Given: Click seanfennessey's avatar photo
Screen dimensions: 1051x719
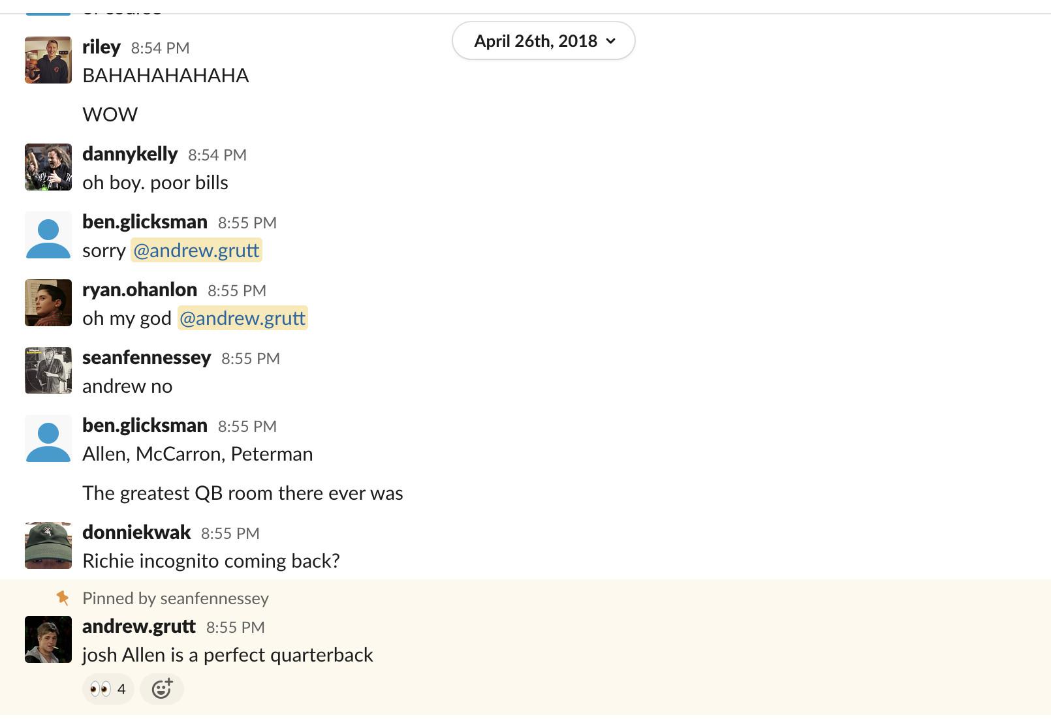Looking at the screenshot, I should click(48, 371).
